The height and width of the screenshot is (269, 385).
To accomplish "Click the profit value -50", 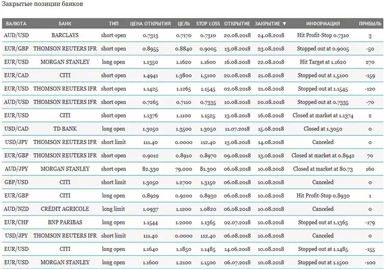I will tap(370, 49).
